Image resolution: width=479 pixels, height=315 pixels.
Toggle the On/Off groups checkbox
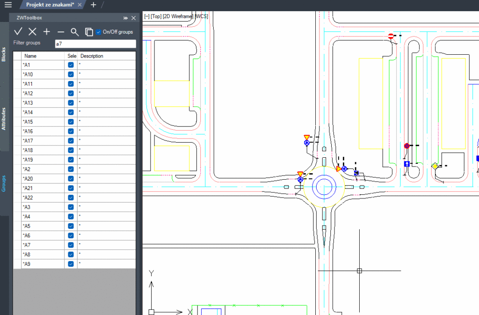[98, 32]
